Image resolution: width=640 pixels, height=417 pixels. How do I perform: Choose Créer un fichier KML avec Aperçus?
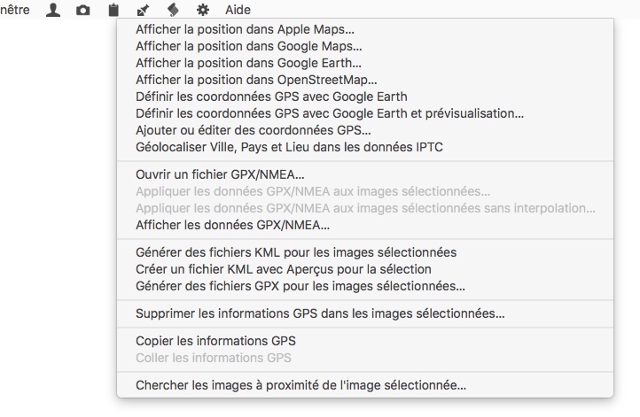(x=365, y=269)
